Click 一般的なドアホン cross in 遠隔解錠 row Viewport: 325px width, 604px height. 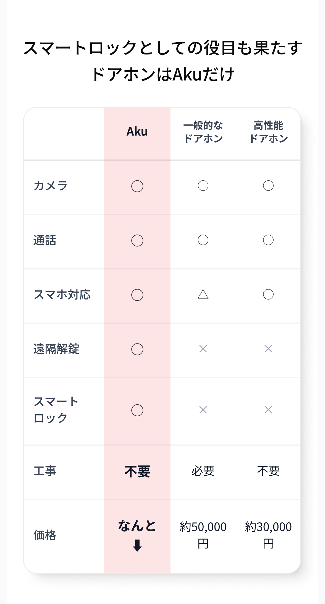[x=203, y=349]
